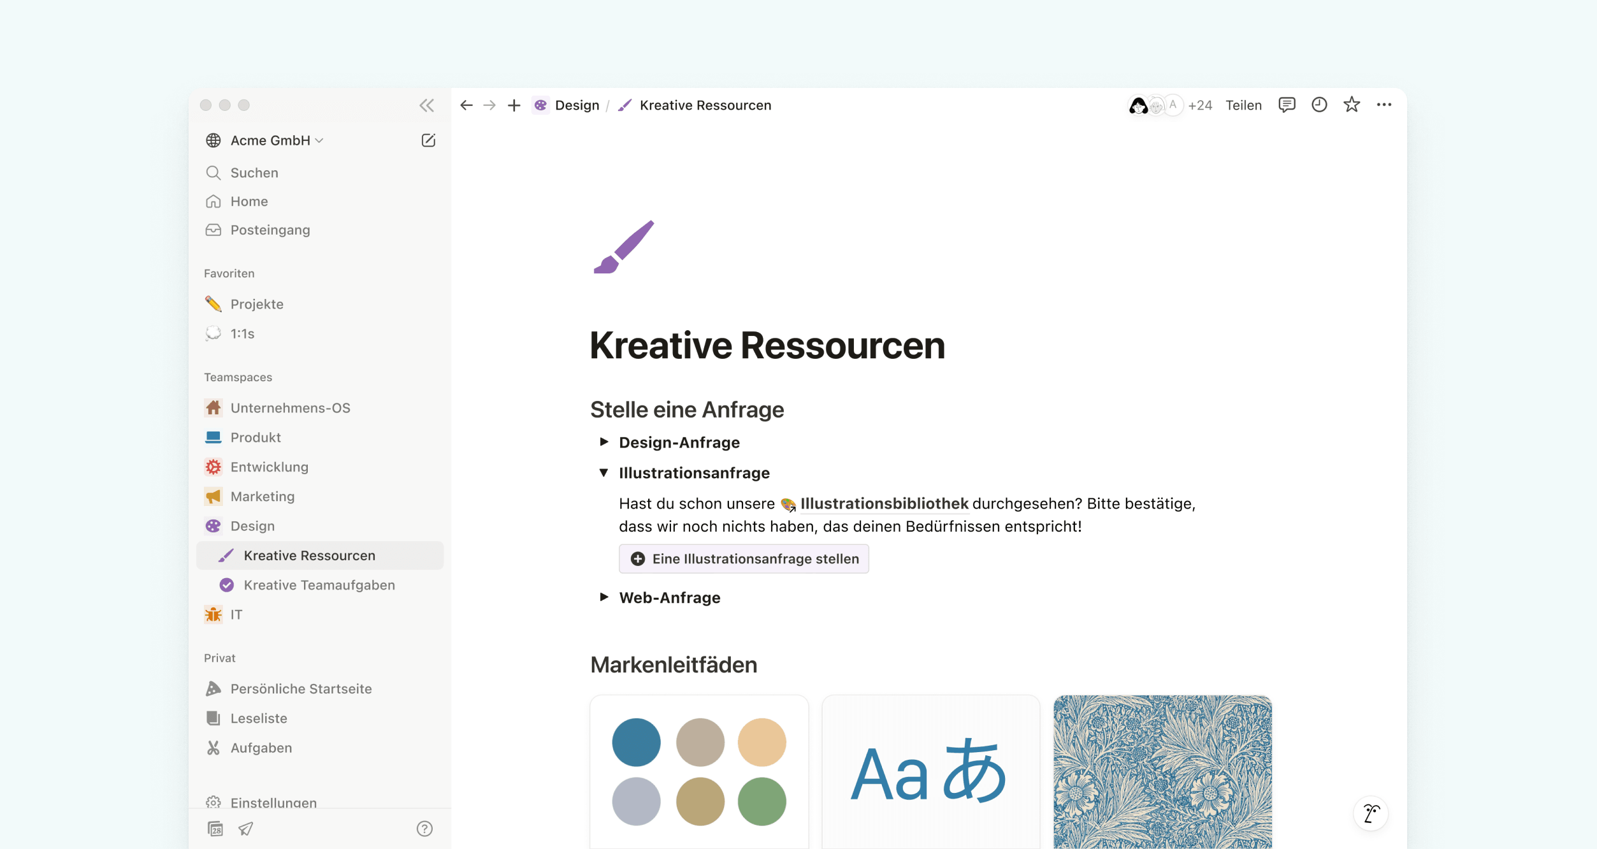
Task: Select Kreative Ressourcen in the sidebar
Action: [320, 556]
